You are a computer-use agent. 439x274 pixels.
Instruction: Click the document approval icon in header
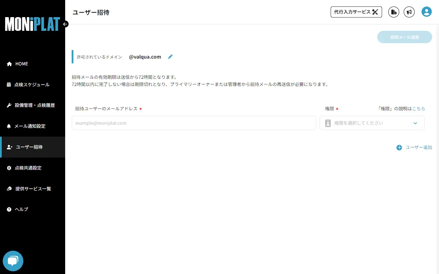point(393,12)
